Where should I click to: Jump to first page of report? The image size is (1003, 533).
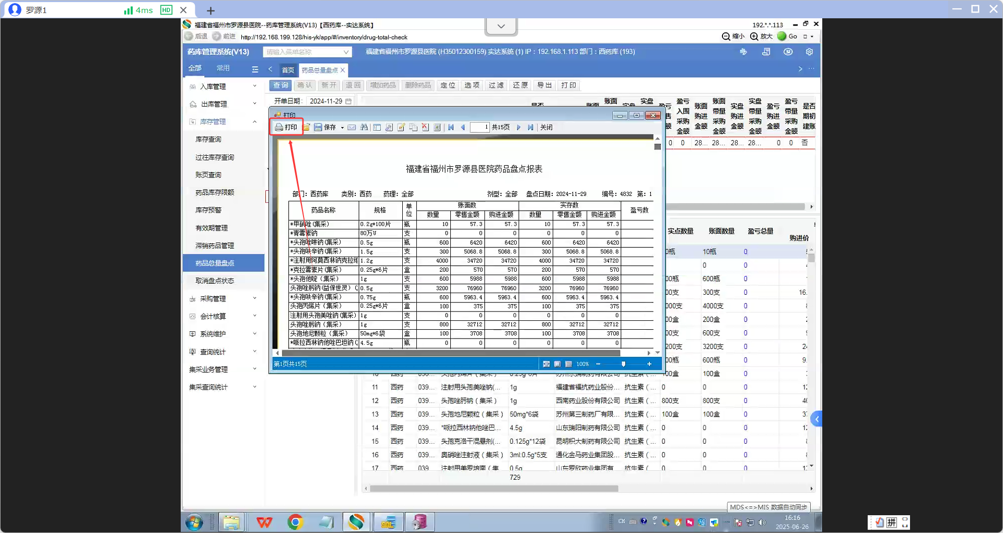point(451,127)
